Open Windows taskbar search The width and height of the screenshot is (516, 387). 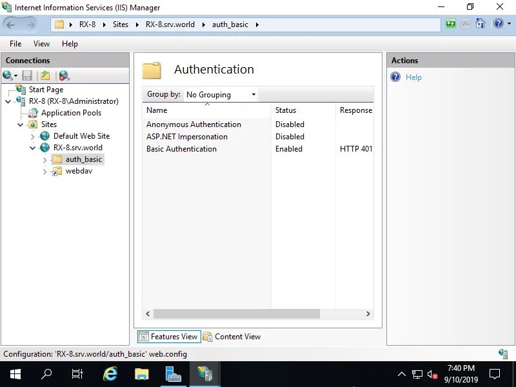tap(46, 374)
